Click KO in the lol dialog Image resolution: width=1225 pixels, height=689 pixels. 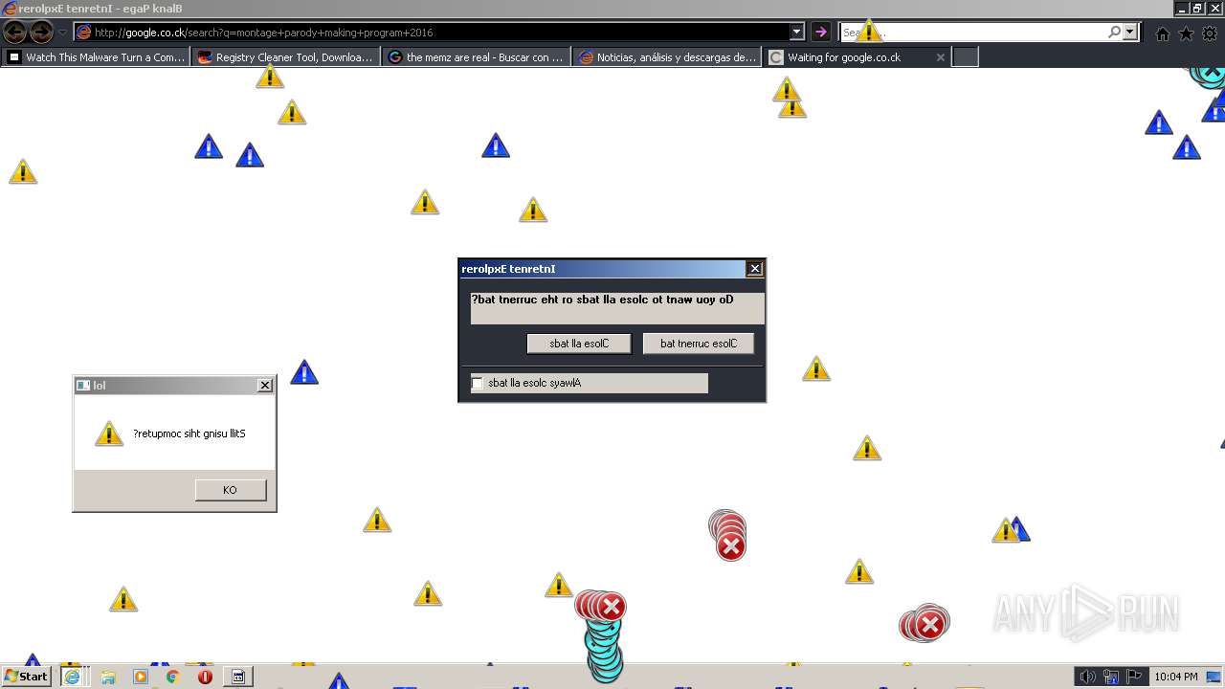click(230, 490)
